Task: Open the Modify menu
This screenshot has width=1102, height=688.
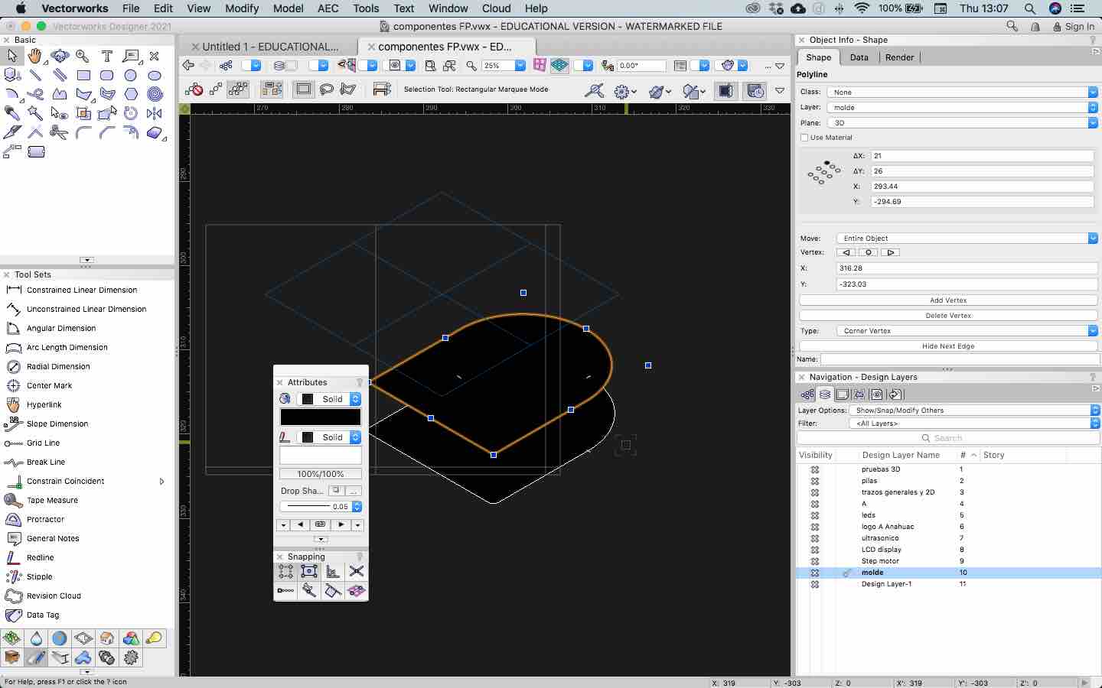Action: (242, 8)
